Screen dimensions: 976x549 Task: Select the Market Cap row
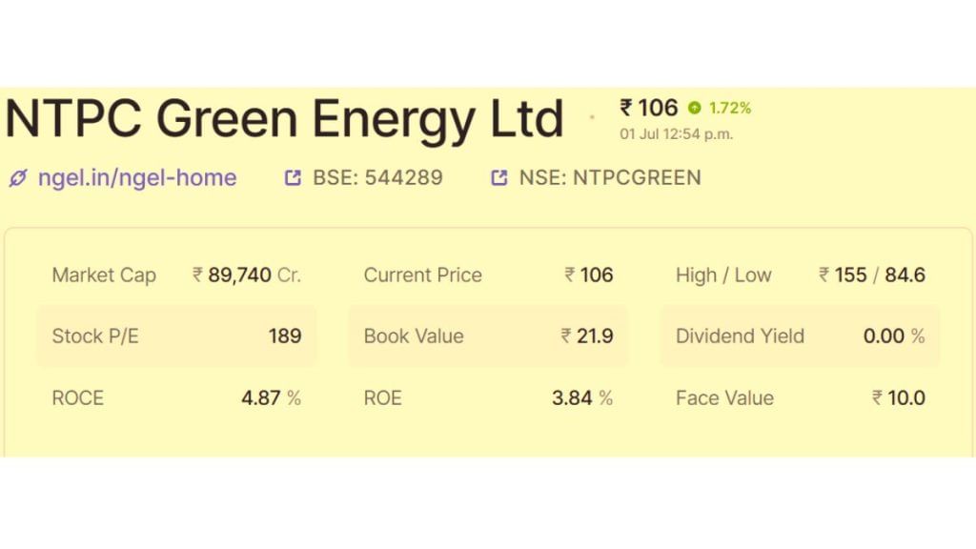tap(176, 274)
